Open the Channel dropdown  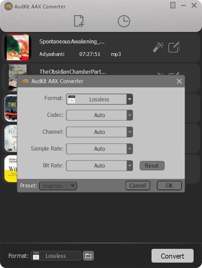pos(130,132)
